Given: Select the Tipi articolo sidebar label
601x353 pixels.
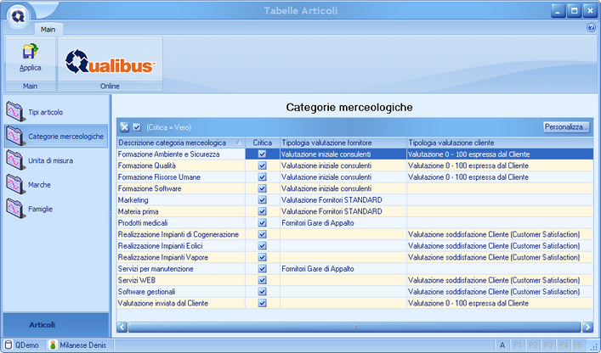Looking at the screenshot, I should point(46,112).
